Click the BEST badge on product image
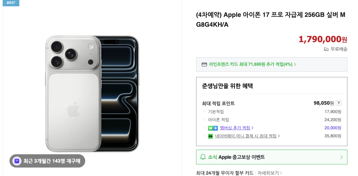This screenshot has height=176, width=358. click(11, 3)
